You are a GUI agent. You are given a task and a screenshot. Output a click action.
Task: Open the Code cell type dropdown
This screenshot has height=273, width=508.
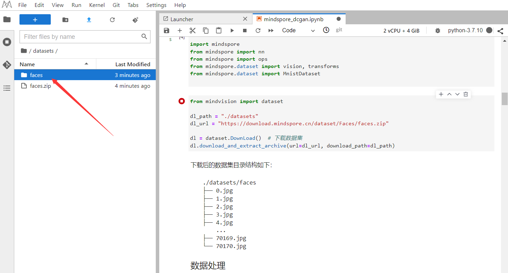click(x=298, y=31)
